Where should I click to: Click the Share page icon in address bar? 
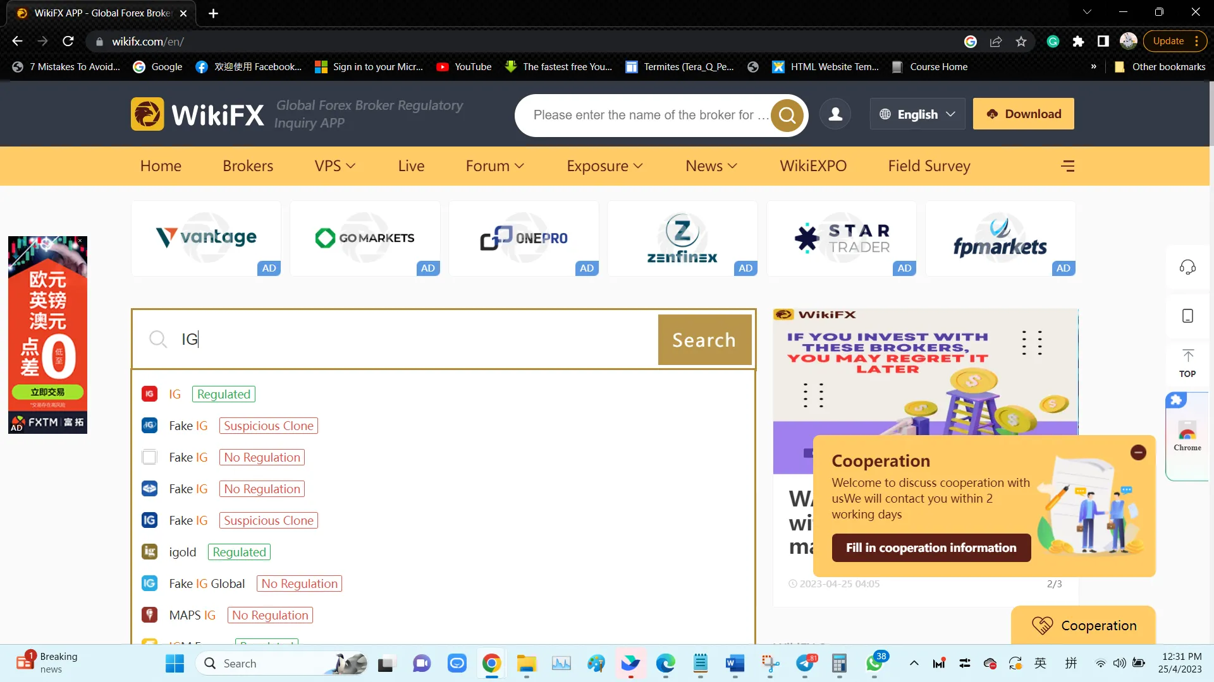pyautogui.click(x=996, y=42)
